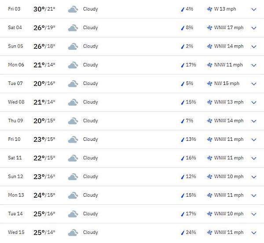Screen dimensions: 264x243
Task: Click the raindrop icon beside 7% on Thu 09
Action: (x=183, y=121)
